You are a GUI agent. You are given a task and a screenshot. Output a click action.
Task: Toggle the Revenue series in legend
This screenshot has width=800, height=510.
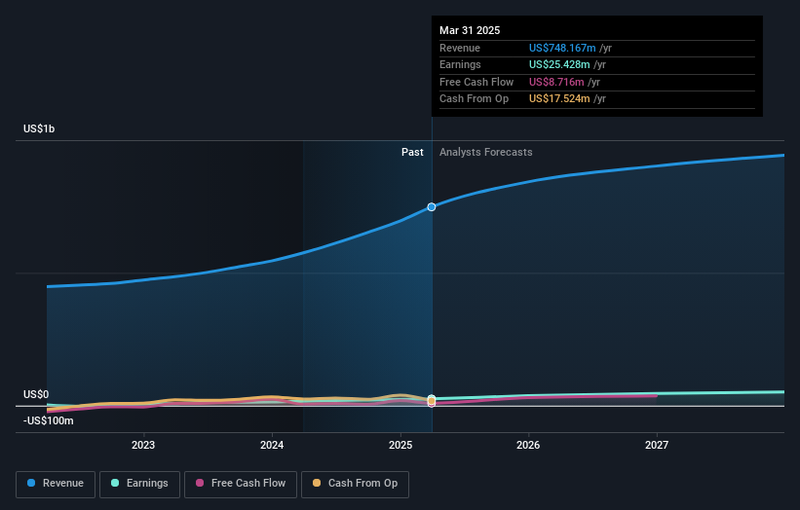(56, 484)
